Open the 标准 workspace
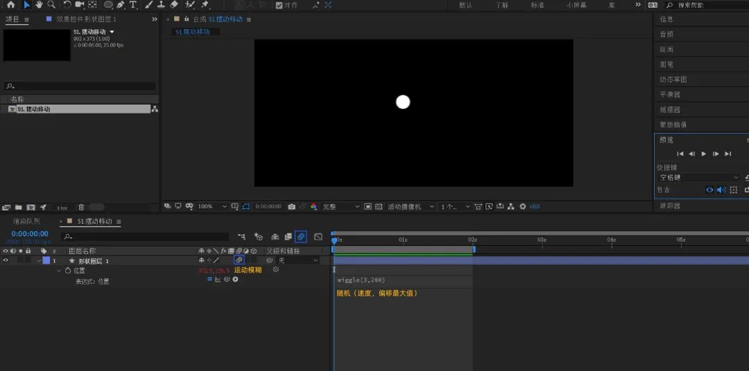This screenshot has width=749, height=371. (537, 6)
